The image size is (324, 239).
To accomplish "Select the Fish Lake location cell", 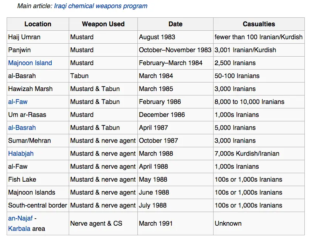I will tap(22, 179).
